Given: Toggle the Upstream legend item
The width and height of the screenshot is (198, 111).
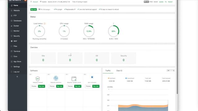Looking at the screenshot, I should pyautogui.click(x=112, y=78).
